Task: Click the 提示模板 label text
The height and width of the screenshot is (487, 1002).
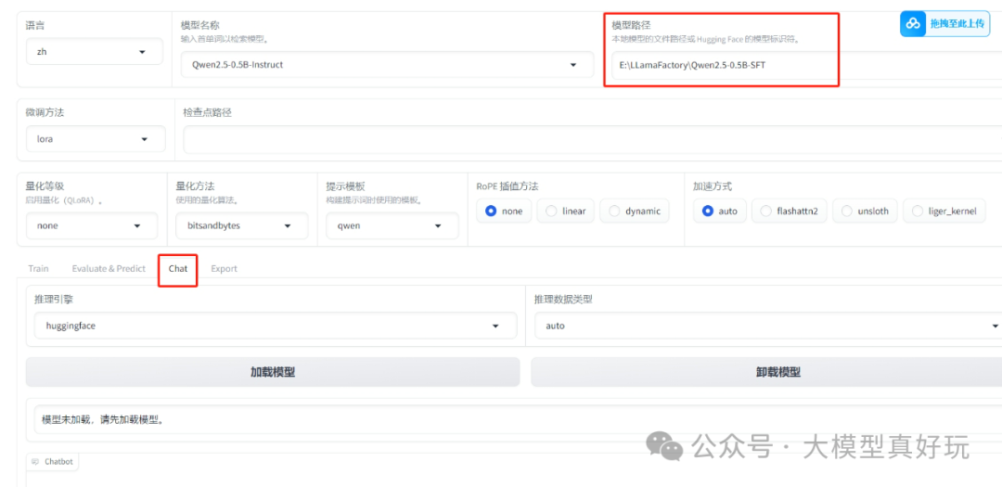Action: coord(346,186)
